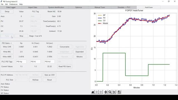Go back to previous plot view

[x=97, y=92]
